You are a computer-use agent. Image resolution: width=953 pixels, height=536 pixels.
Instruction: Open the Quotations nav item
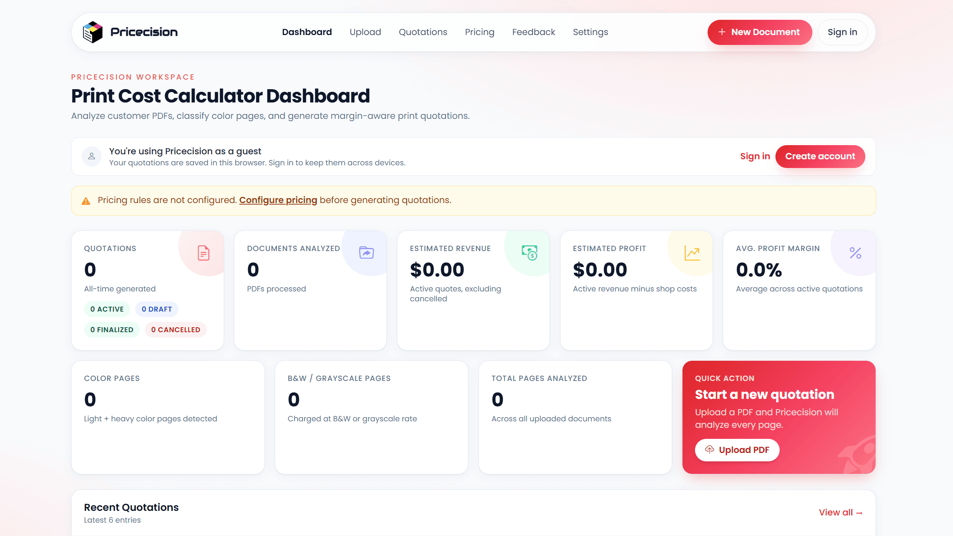(x=423, y=32)
